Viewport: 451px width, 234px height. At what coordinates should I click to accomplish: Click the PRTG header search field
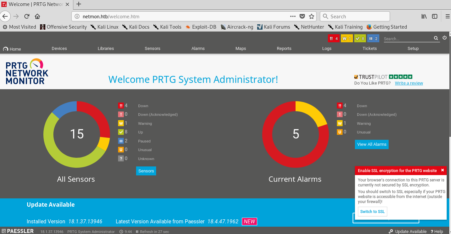pos(408,39)
